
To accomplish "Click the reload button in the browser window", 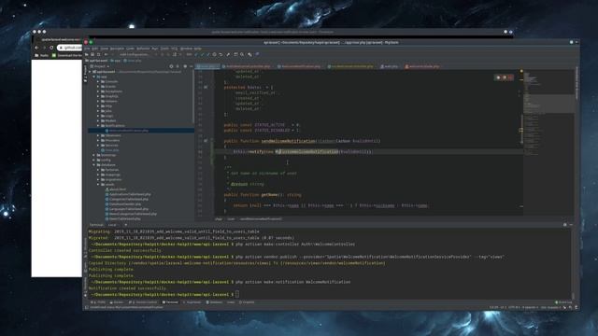I will 51,48.
